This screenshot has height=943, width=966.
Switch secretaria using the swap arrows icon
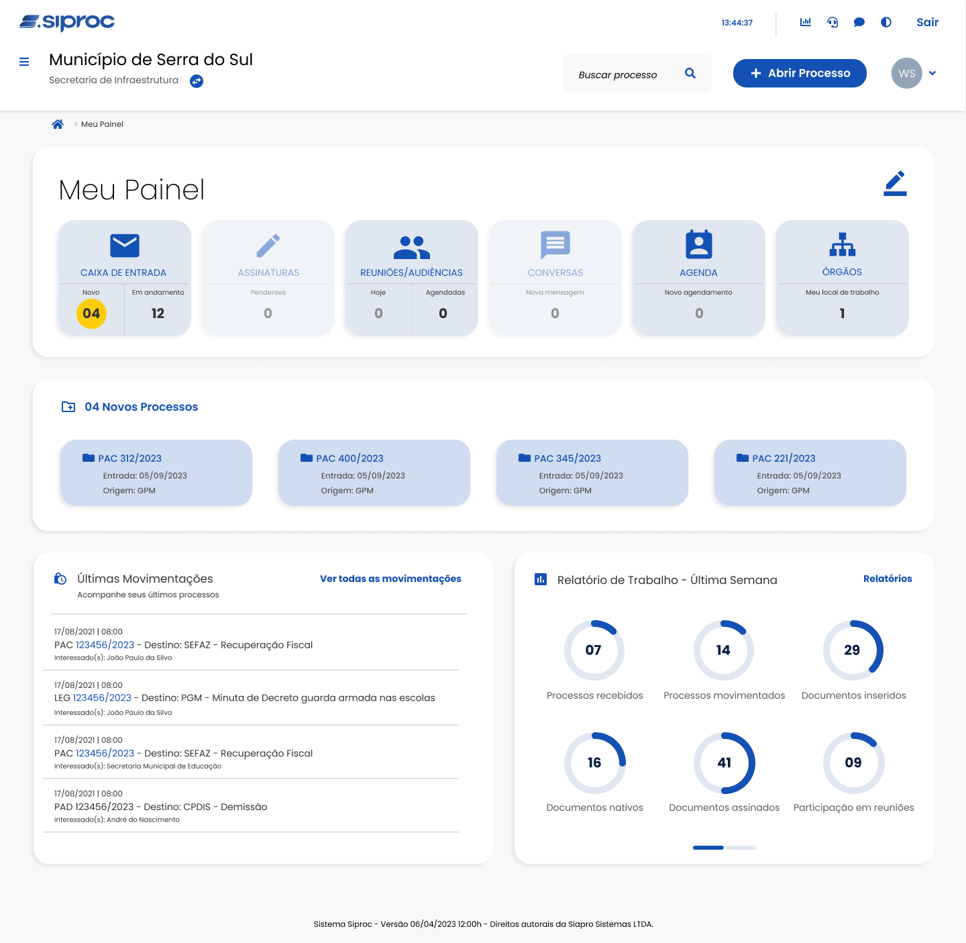pyautogui.click(x=196, y=81)
